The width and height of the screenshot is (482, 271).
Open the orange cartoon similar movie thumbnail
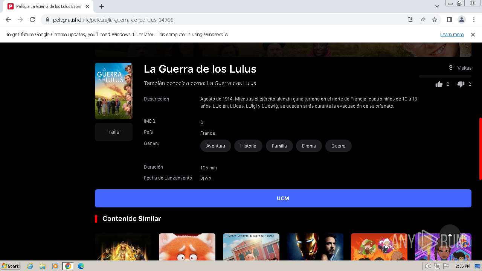tap(379, 247)
